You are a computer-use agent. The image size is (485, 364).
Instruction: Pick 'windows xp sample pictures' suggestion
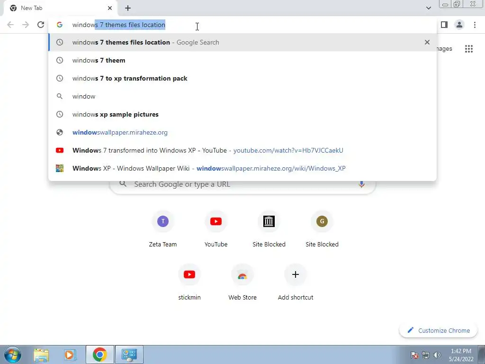tap(242, 114)
